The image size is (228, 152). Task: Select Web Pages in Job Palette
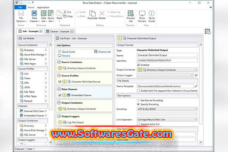tap(33, 64)
